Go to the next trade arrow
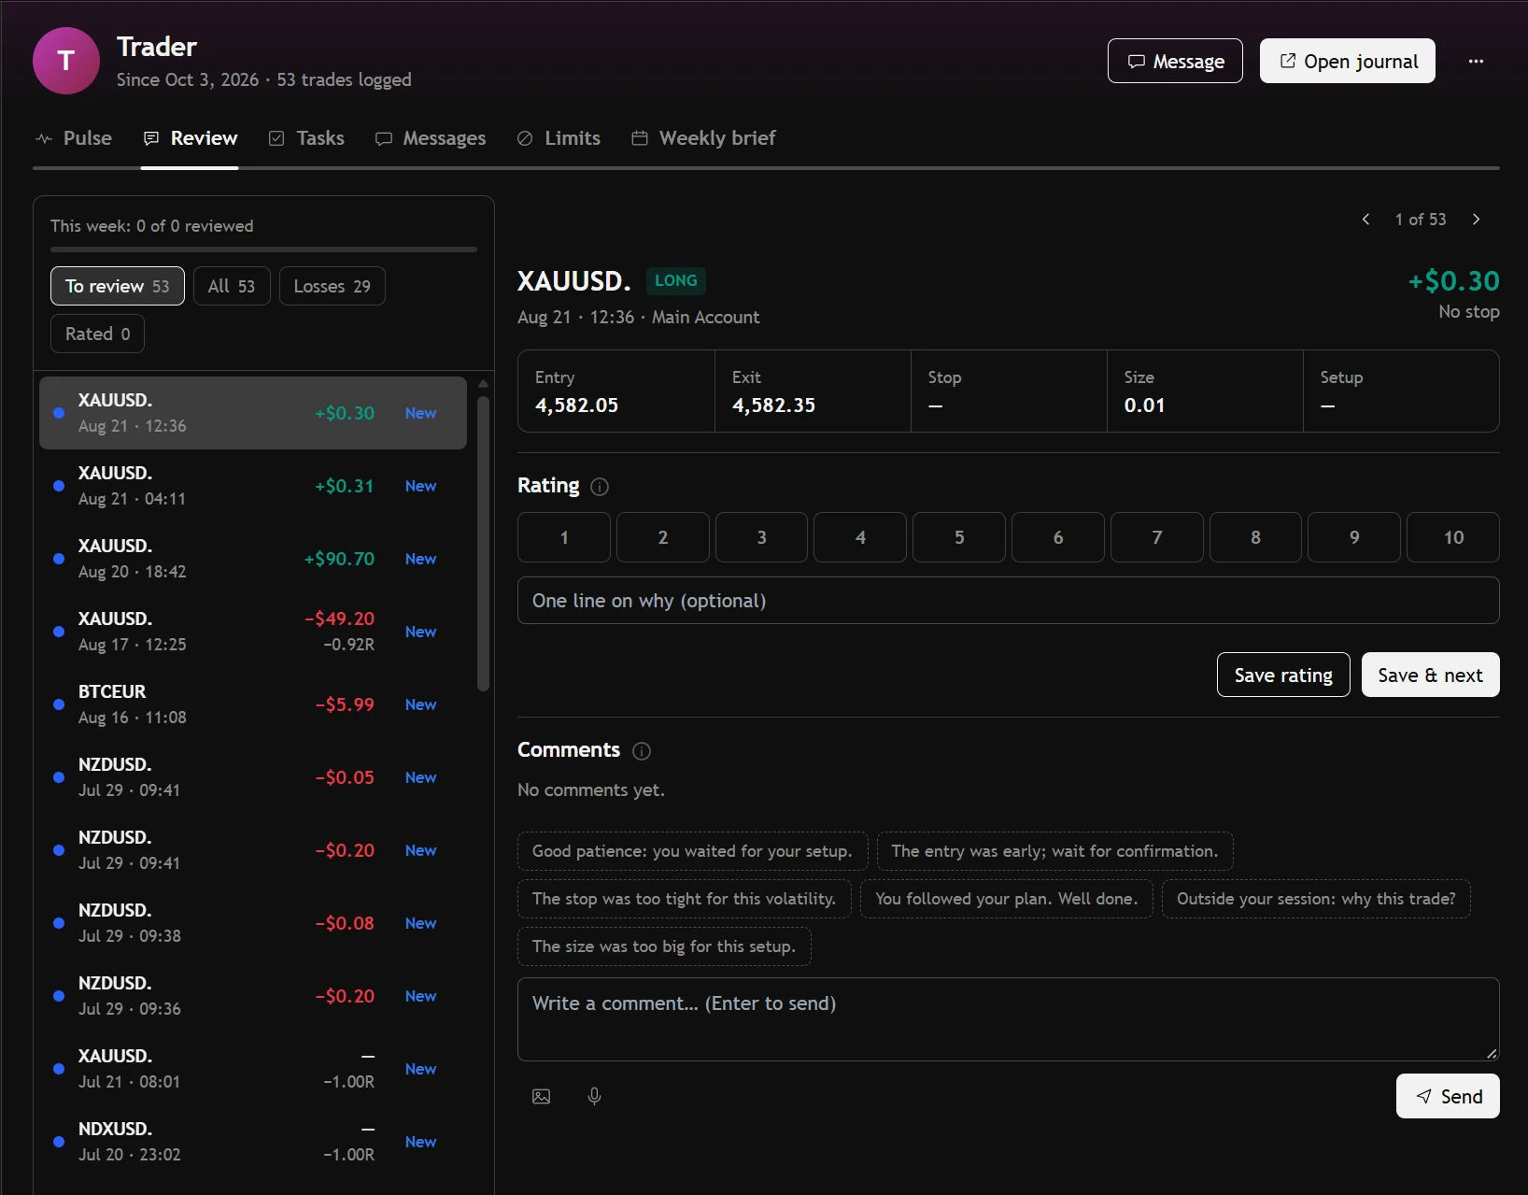 1476,220
